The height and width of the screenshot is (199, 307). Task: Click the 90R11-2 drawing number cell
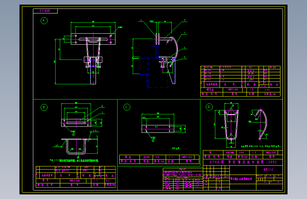[x=269, y=169]
